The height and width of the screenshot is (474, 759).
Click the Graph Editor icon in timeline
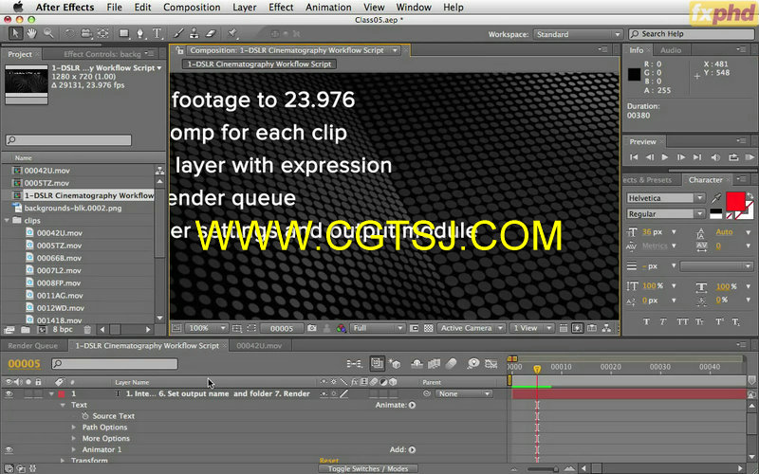(x=491, y=364)
